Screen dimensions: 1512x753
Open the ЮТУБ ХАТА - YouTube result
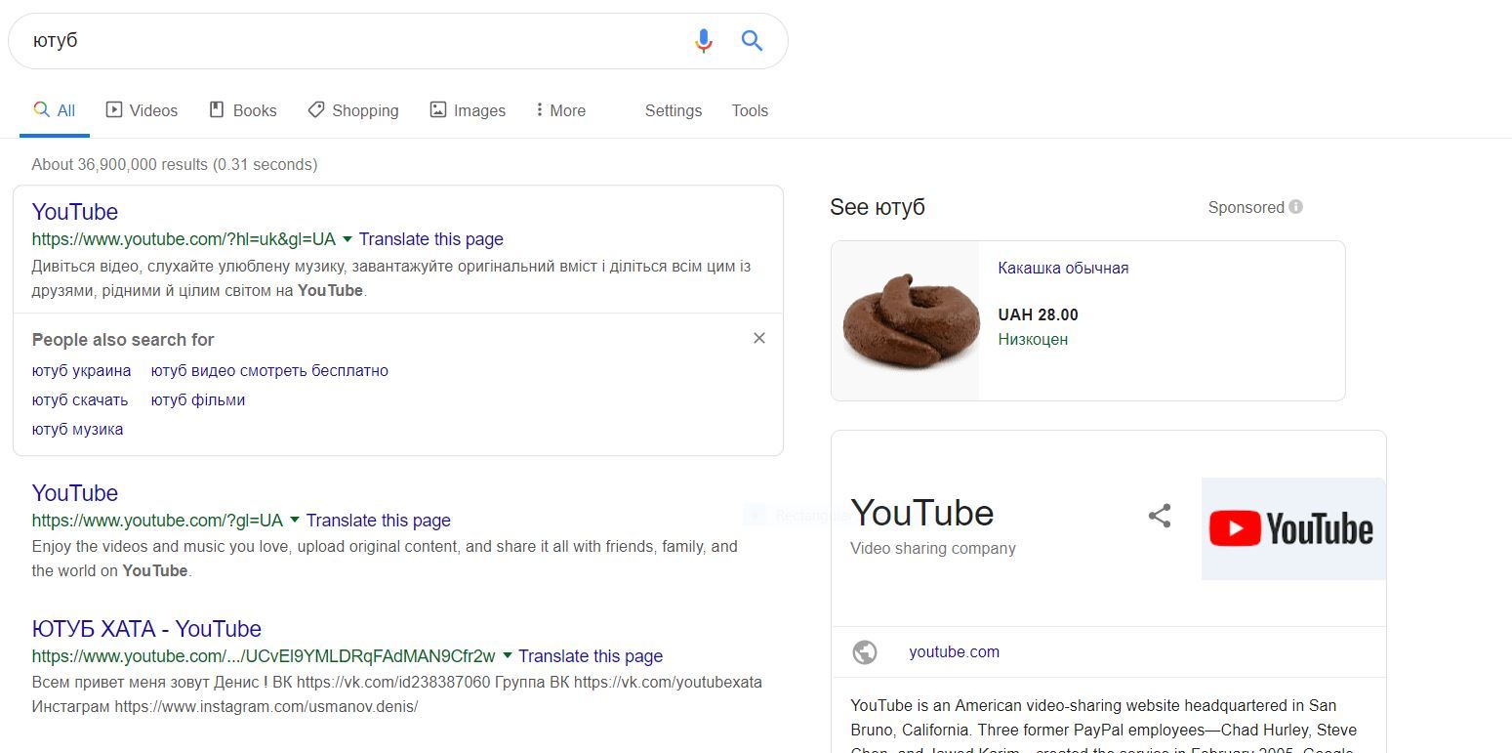point(146,629)
